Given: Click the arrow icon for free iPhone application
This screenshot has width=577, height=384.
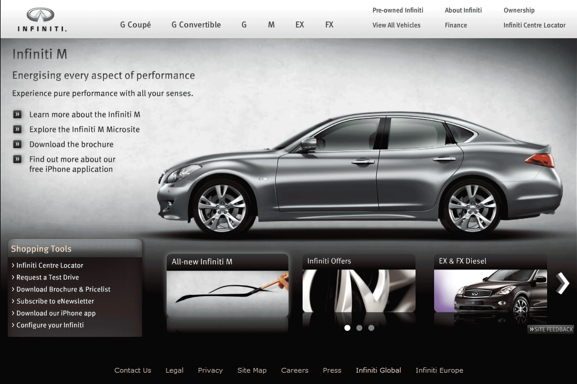Looking at the screenshot, I should (x=18, y=159).
